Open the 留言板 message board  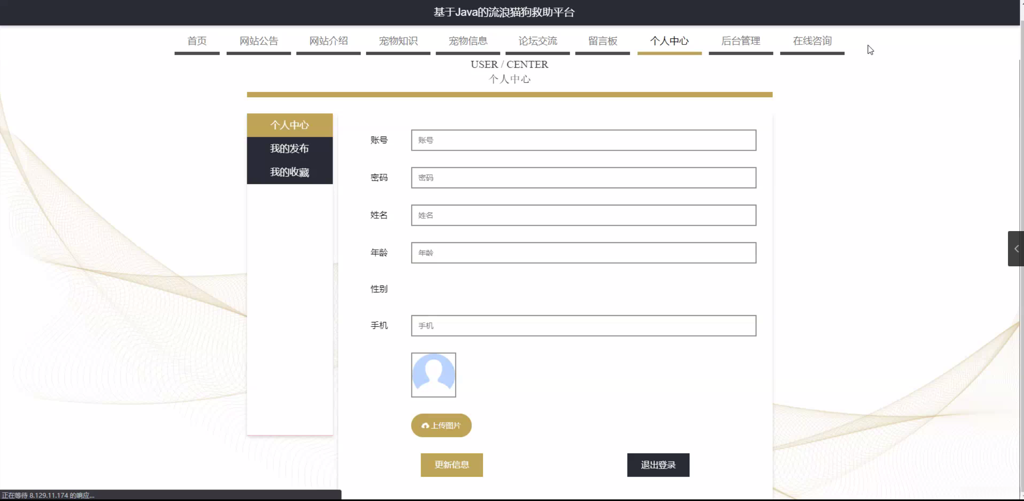[x=602, y=41]
